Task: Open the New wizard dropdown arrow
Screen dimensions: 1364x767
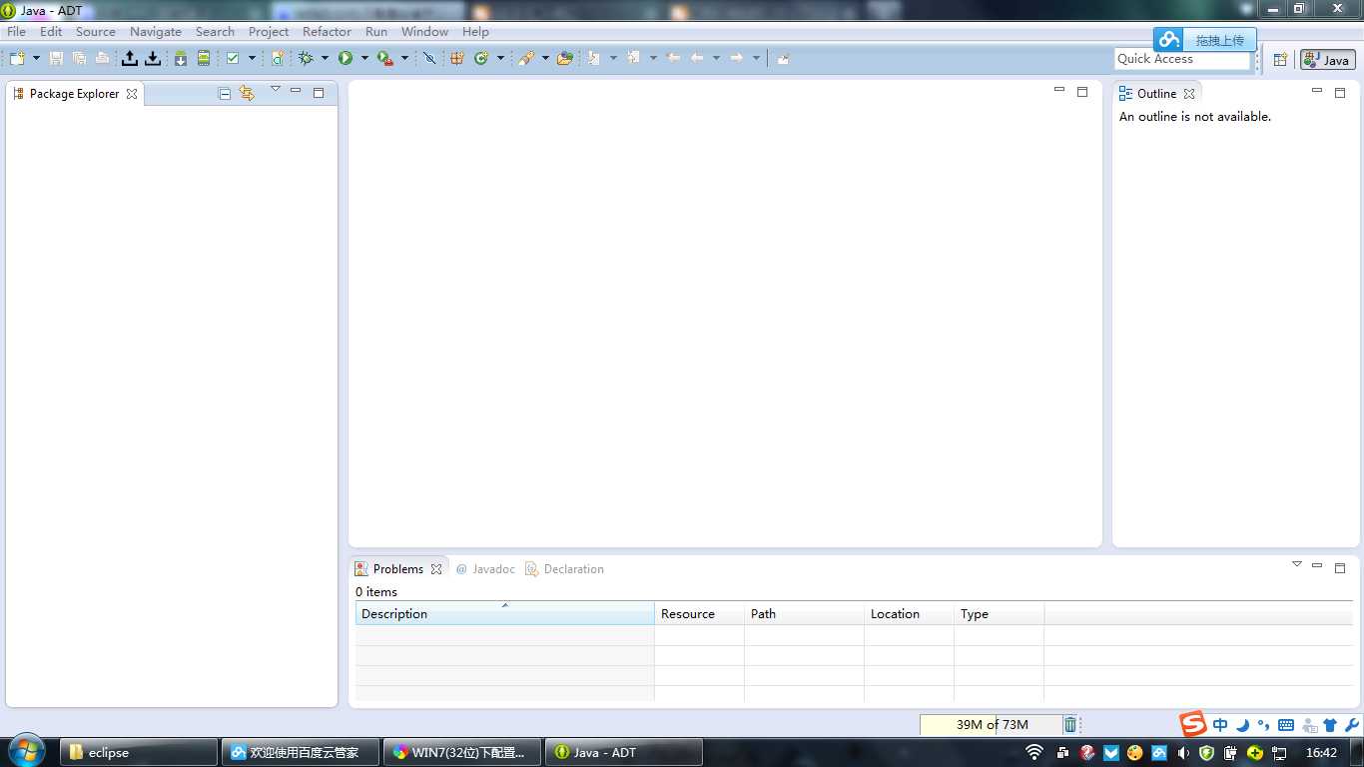Action: [x=36, y=58]
